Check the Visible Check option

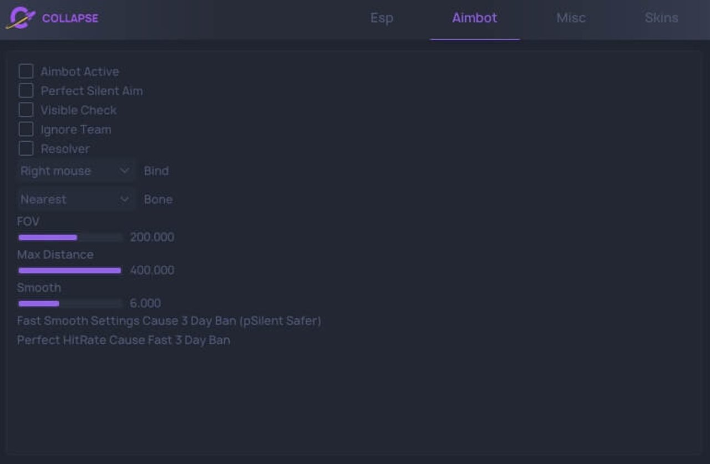click(26, 110)
